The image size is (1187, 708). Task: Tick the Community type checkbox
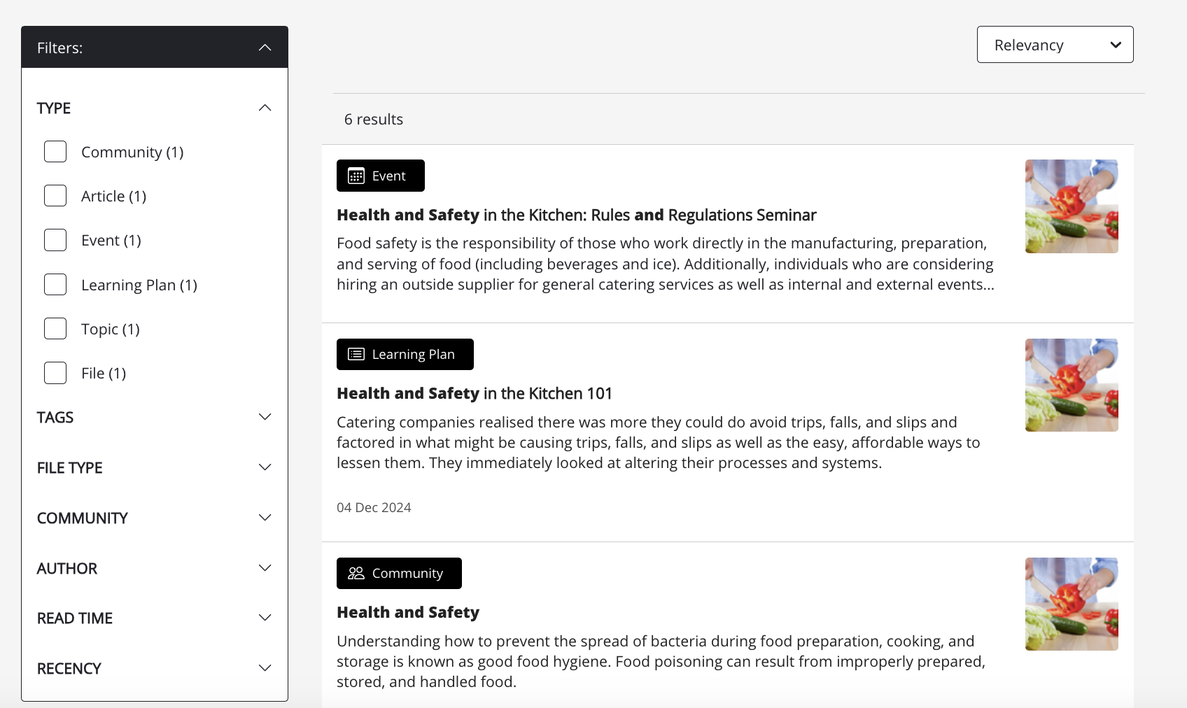[55, 152]
